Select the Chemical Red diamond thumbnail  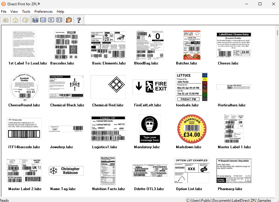pos(108,87)
